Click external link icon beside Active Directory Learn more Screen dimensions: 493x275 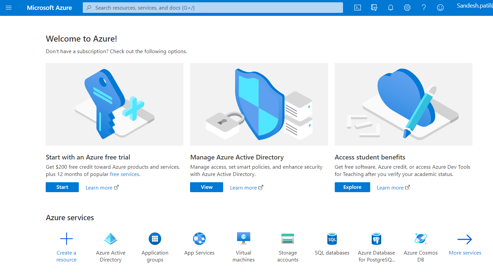(x=261, y=188)
